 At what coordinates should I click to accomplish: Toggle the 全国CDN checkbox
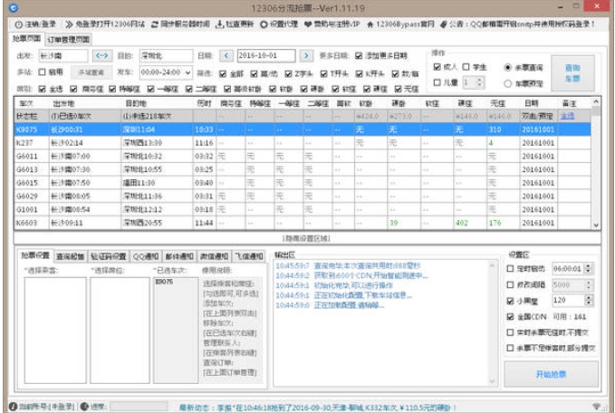point(510,316)
